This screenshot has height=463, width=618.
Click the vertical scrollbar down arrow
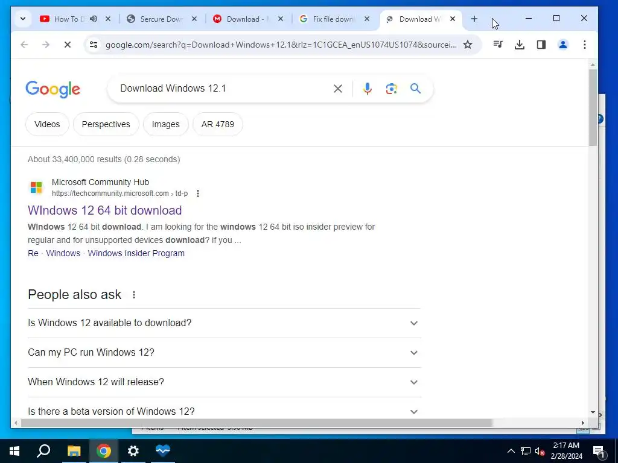coord(593,412)
